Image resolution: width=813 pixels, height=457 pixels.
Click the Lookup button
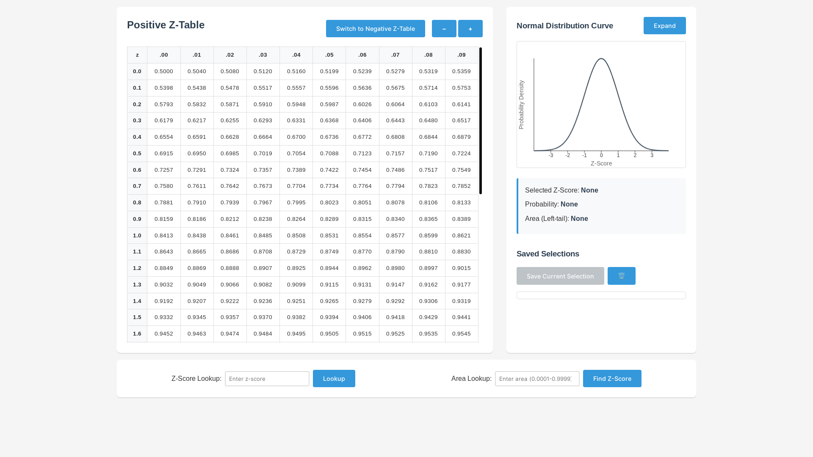(334, 379)
